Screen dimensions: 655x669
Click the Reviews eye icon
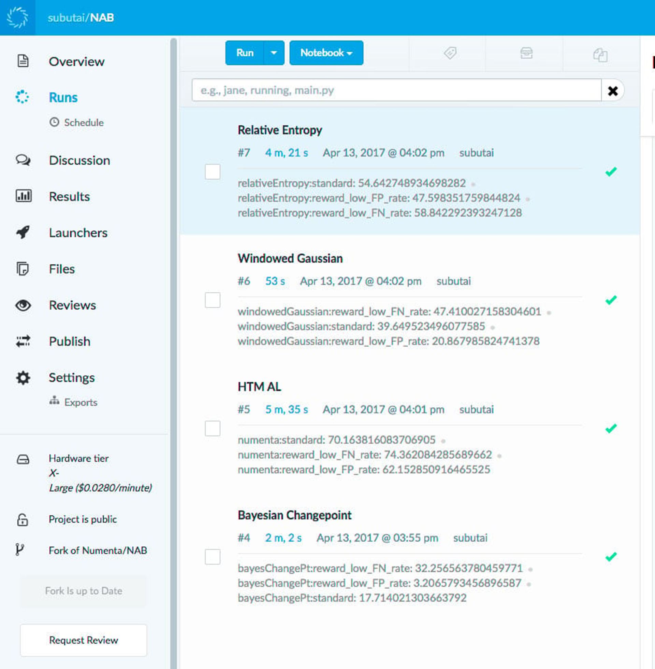coord(23,305)
